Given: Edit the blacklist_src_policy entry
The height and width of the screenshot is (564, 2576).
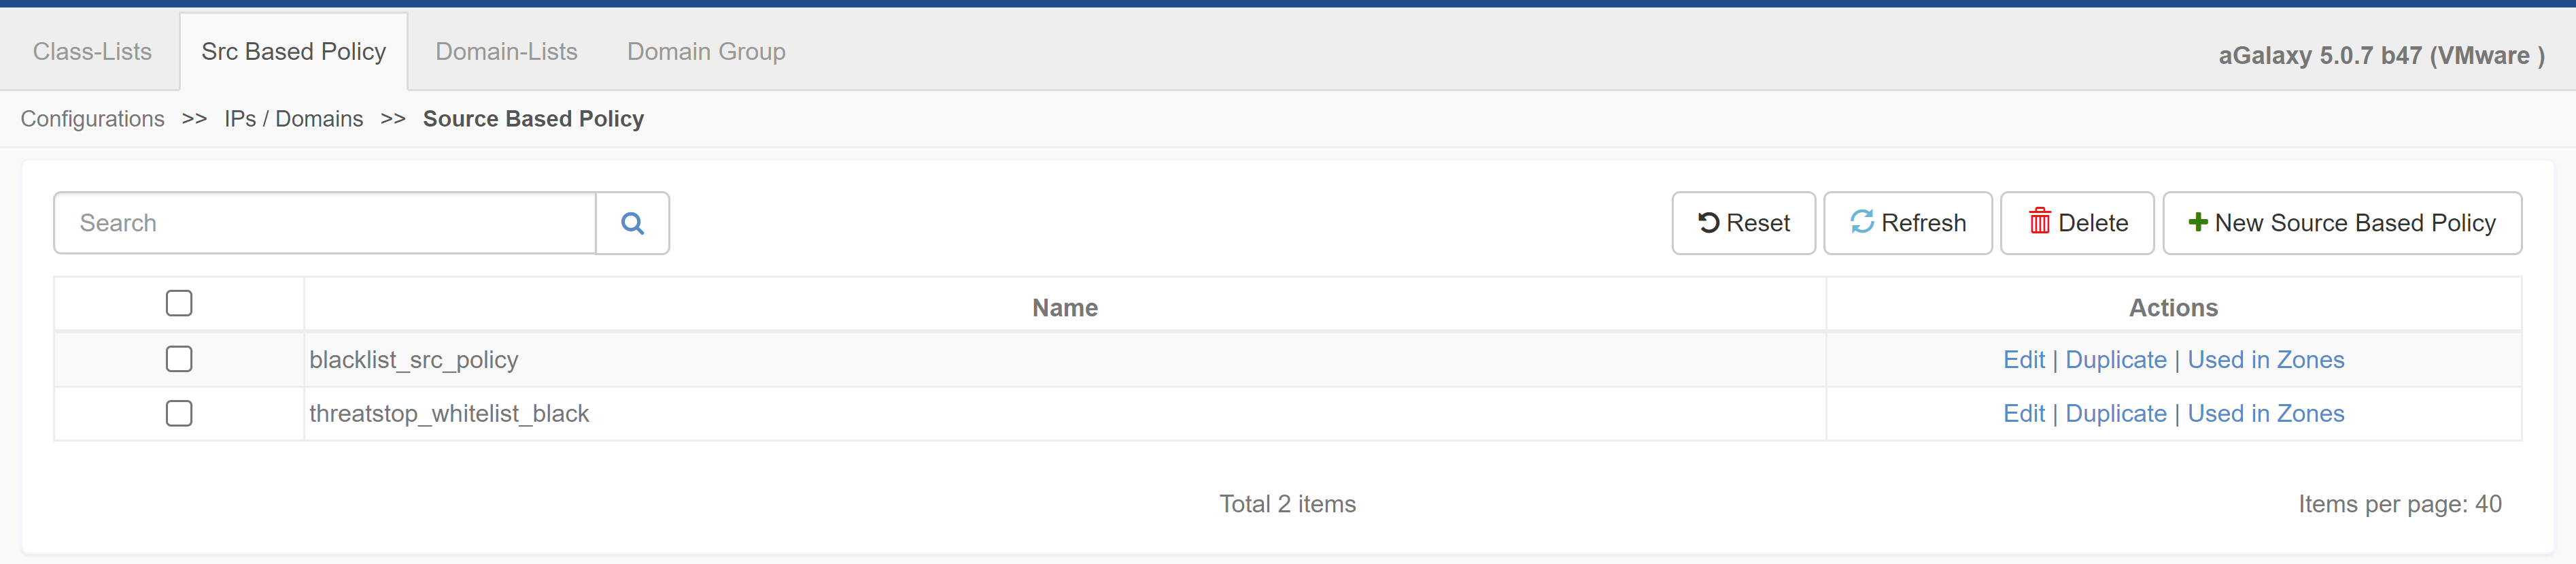Looking at the screenshot, I should click(2023, 360).
